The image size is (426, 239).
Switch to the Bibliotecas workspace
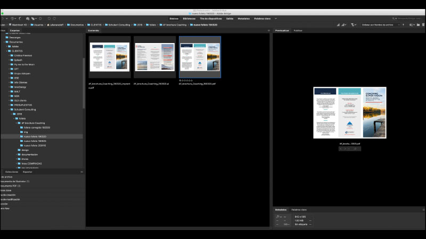coord(189,18)
